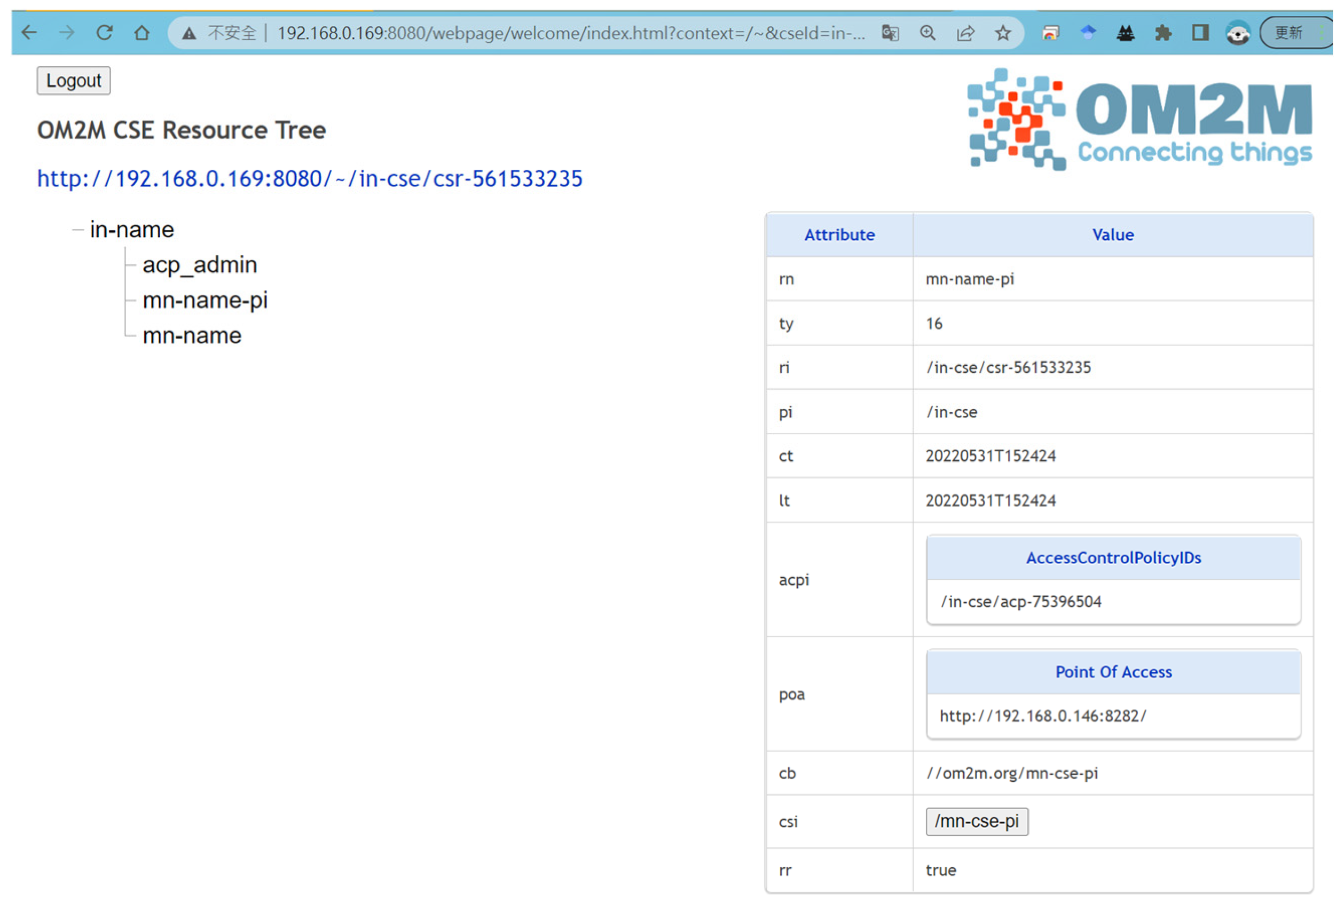The image size is (1344, 911).
Task: Open the black cat extension
Action: pyautogui.click(x=1126, y=33)
